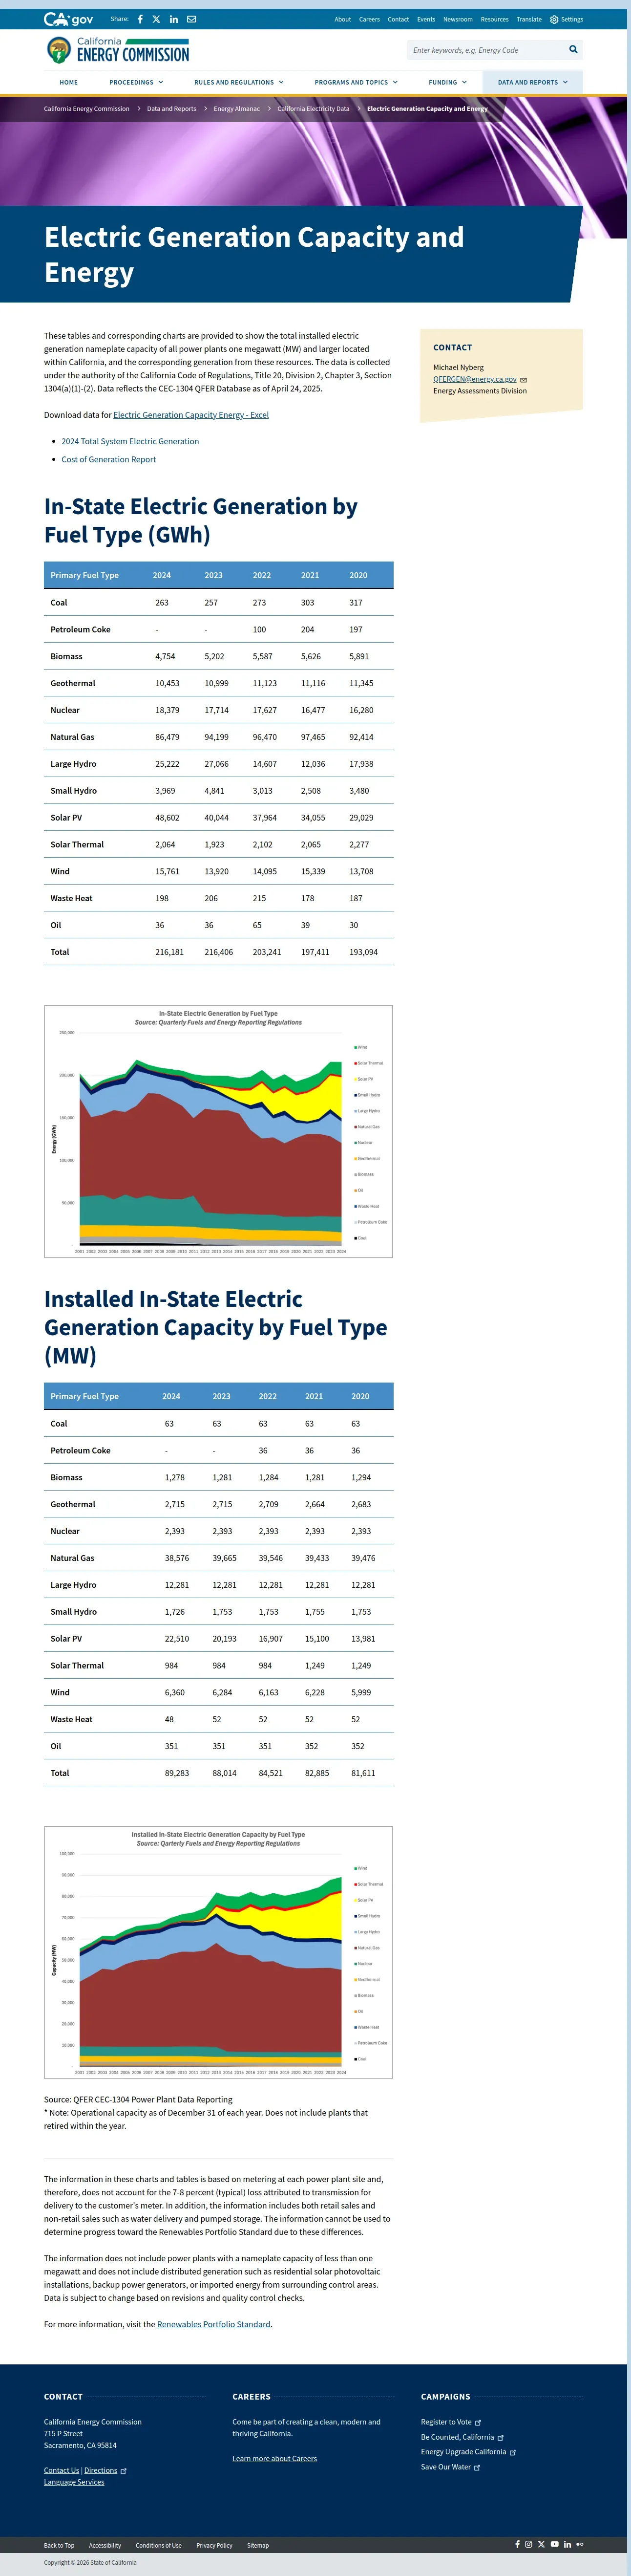Open footer LinkedIn icon

click(x=567, y=2544)
